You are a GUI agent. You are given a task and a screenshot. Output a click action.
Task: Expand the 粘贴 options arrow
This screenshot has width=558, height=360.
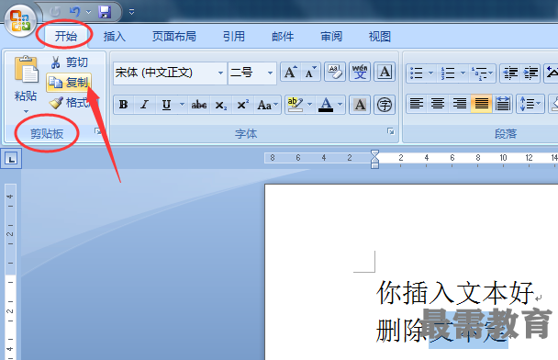coord(26,111)
